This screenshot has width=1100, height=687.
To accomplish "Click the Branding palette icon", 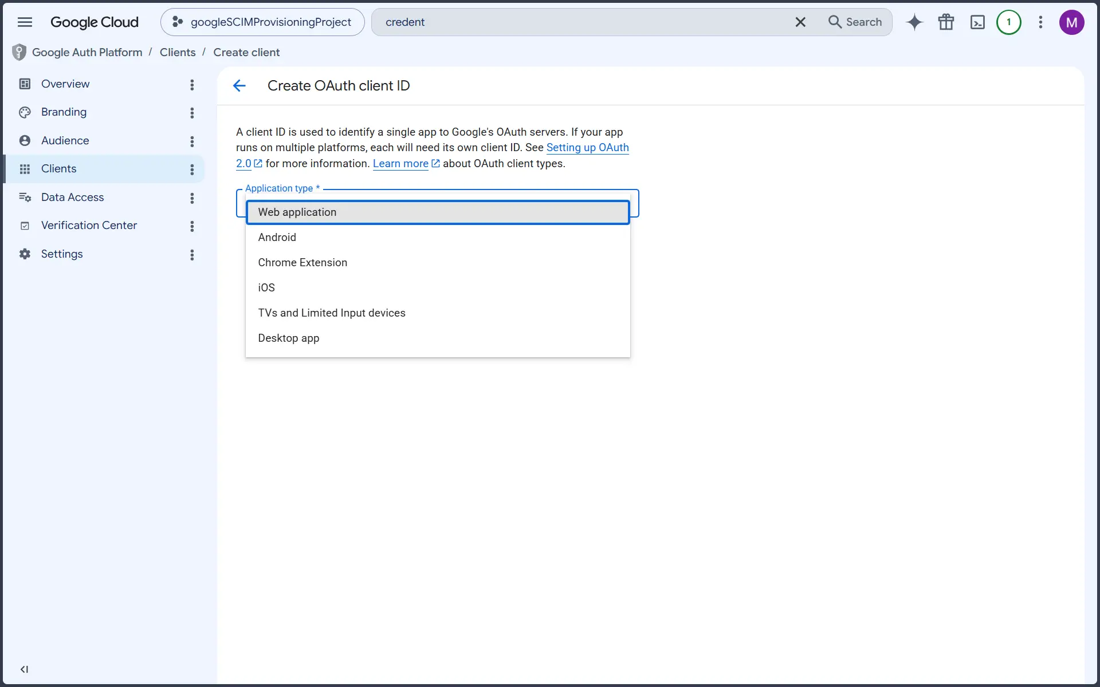I will point(25,112).
